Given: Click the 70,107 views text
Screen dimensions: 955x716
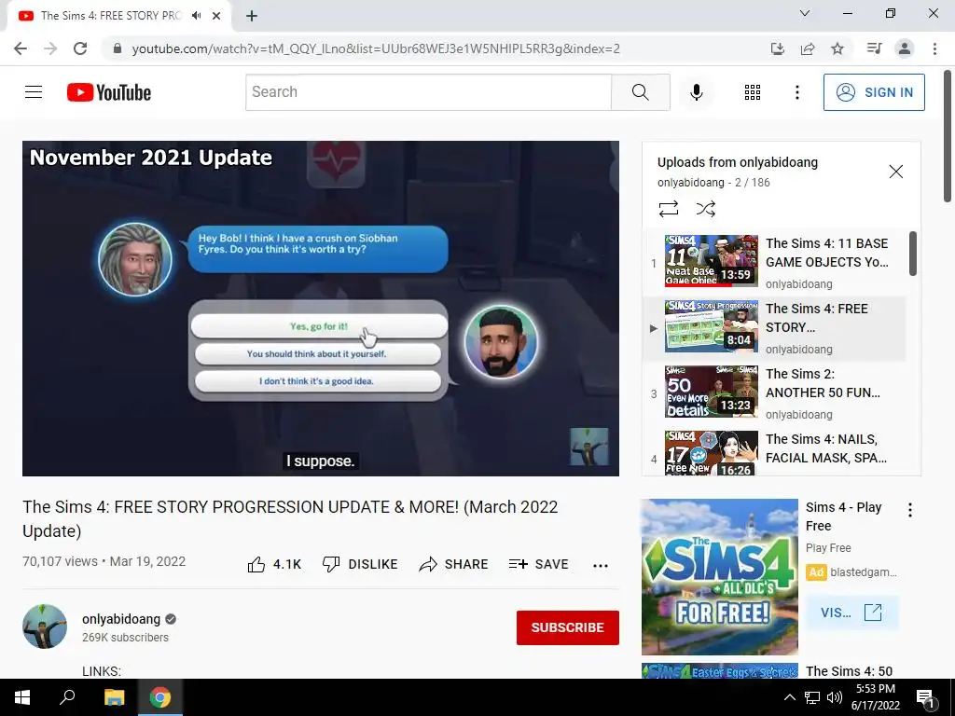Looking at the screenshot, I should click(x=60, y=561).
